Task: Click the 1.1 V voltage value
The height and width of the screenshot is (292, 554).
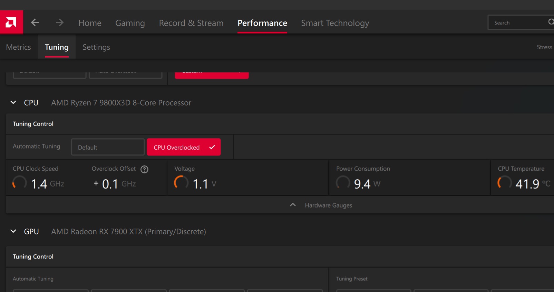Action: coord(204,184)
